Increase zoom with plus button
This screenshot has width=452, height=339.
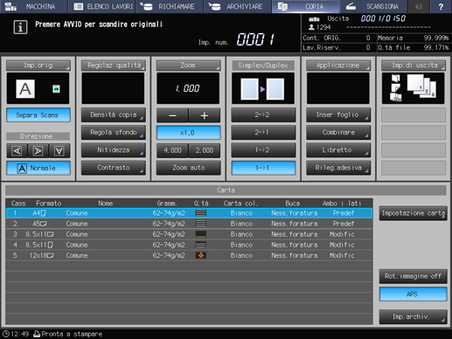[x=205, y=115]
